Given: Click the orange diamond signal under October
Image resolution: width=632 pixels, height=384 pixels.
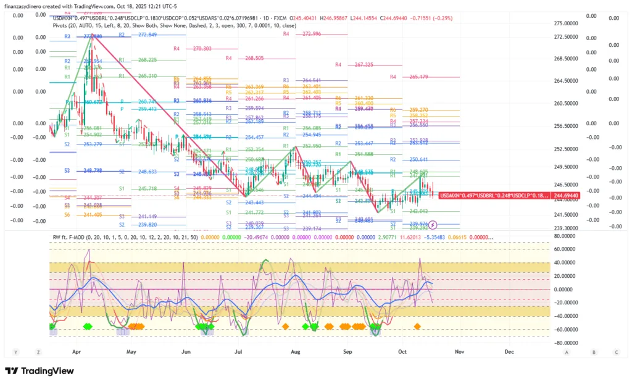Looking at the screenshot, I should tap(417, 326).
